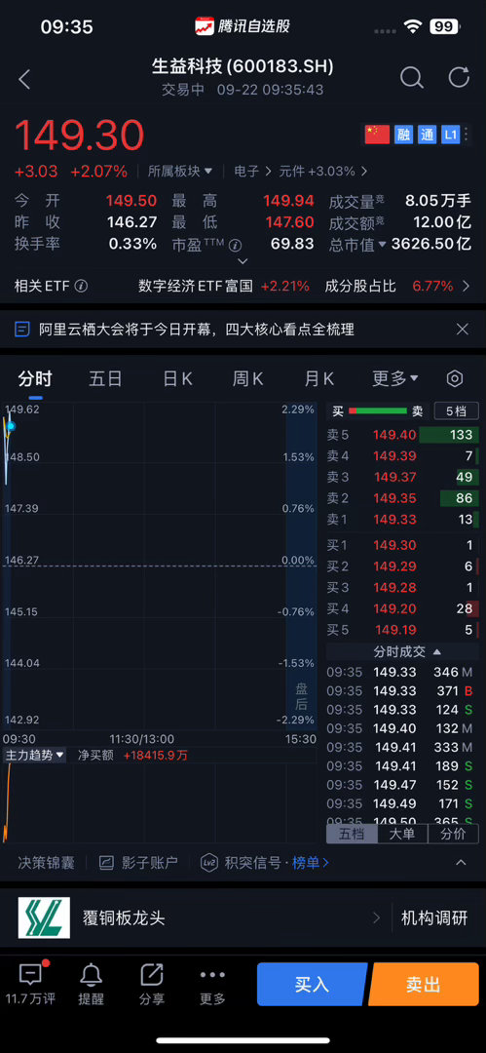Collapse the 分时成交 list arrow

[x=437, y=651]
